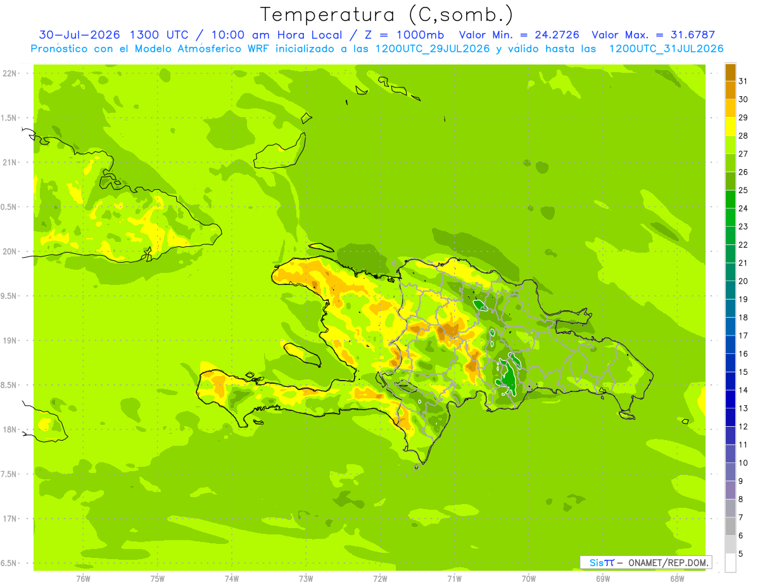The image size is (760, 587).
Task: Click the initialization time "1200UTC_29JUL2026"
Action: (433, 49)
